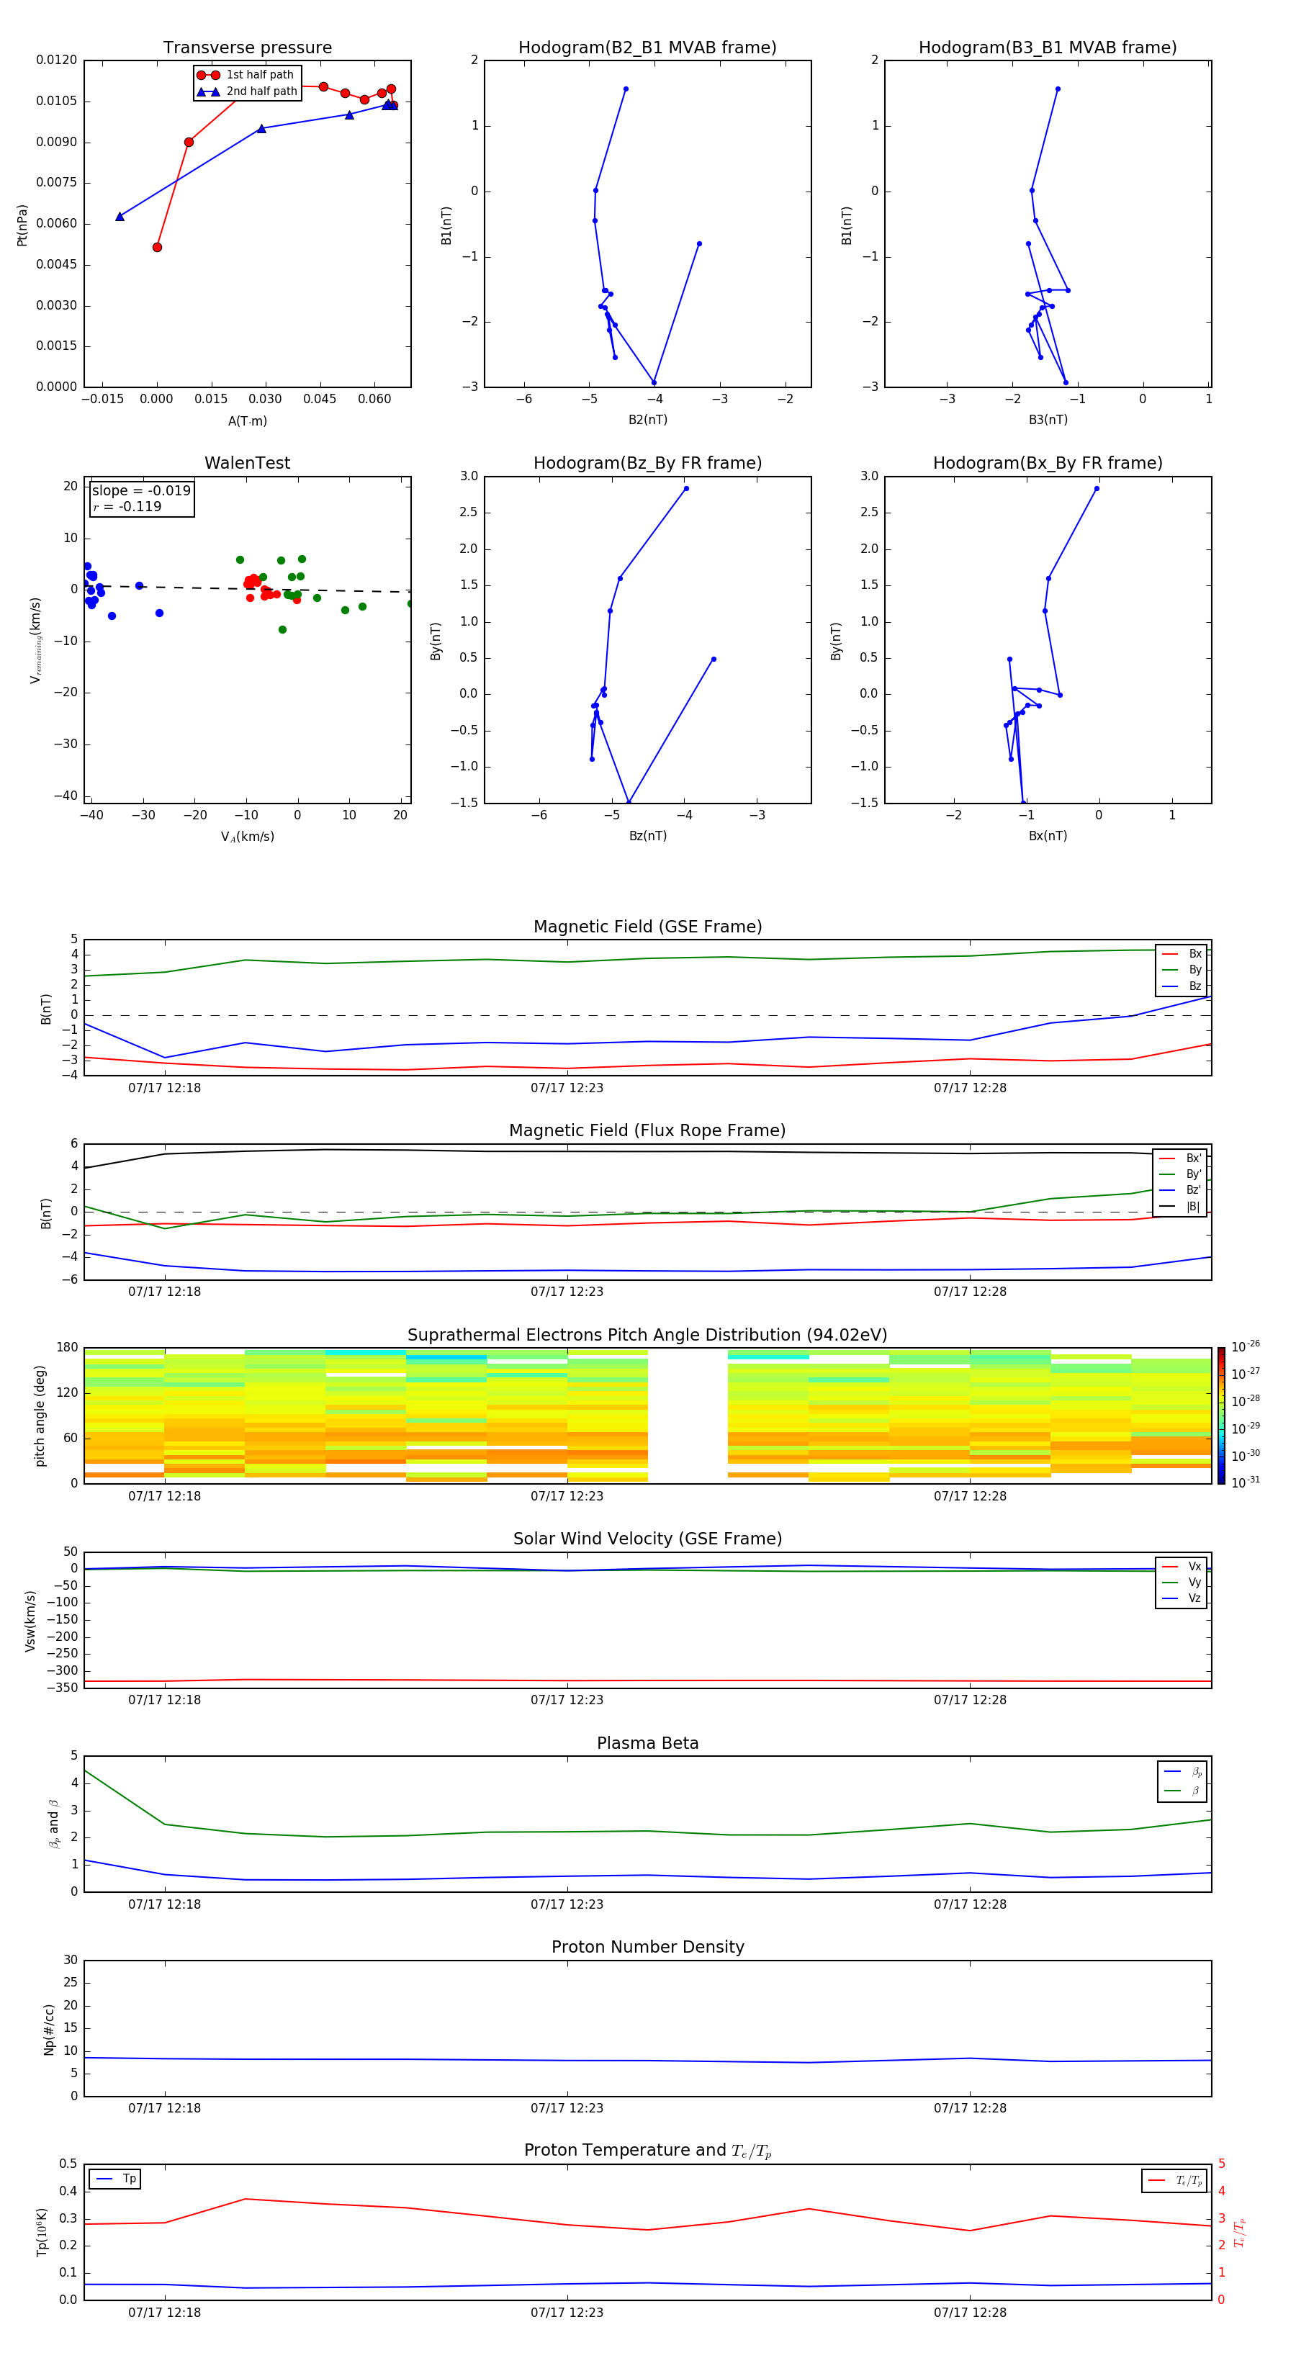
Task: Click '07/17 12:23' tick under GSE magnetic field
Action: (567, 1089)
